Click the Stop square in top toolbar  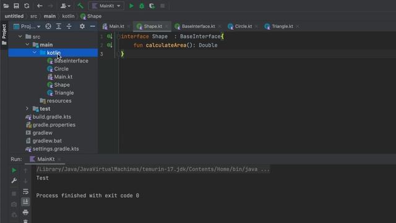[x=162, y=6]
